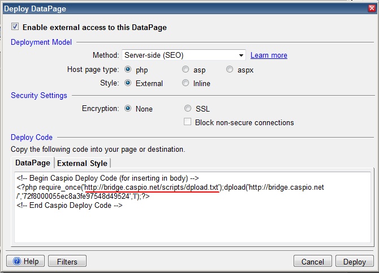Open the Method dropdown Server-side (SEO)
This screenshot has height=273, width=379.
pyautogui.click(x=184, y=55)
